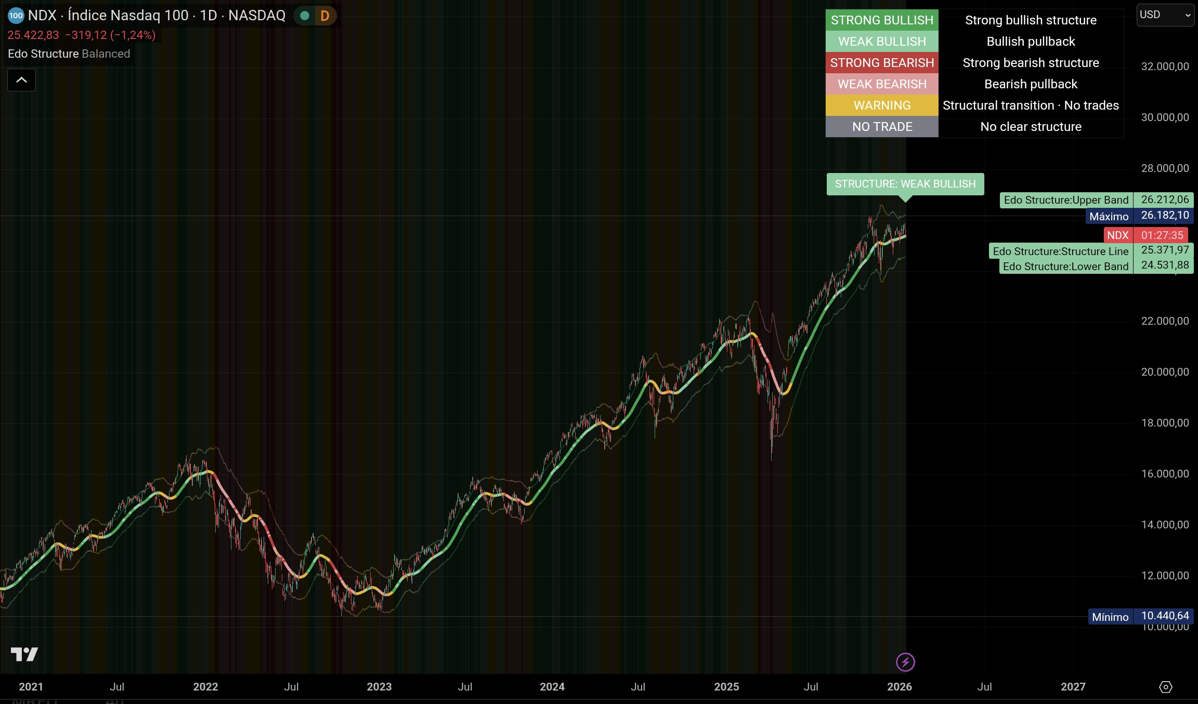
Task: Click the STRUCTURE: WEAK BULLISH label
Action: [905, 184]
